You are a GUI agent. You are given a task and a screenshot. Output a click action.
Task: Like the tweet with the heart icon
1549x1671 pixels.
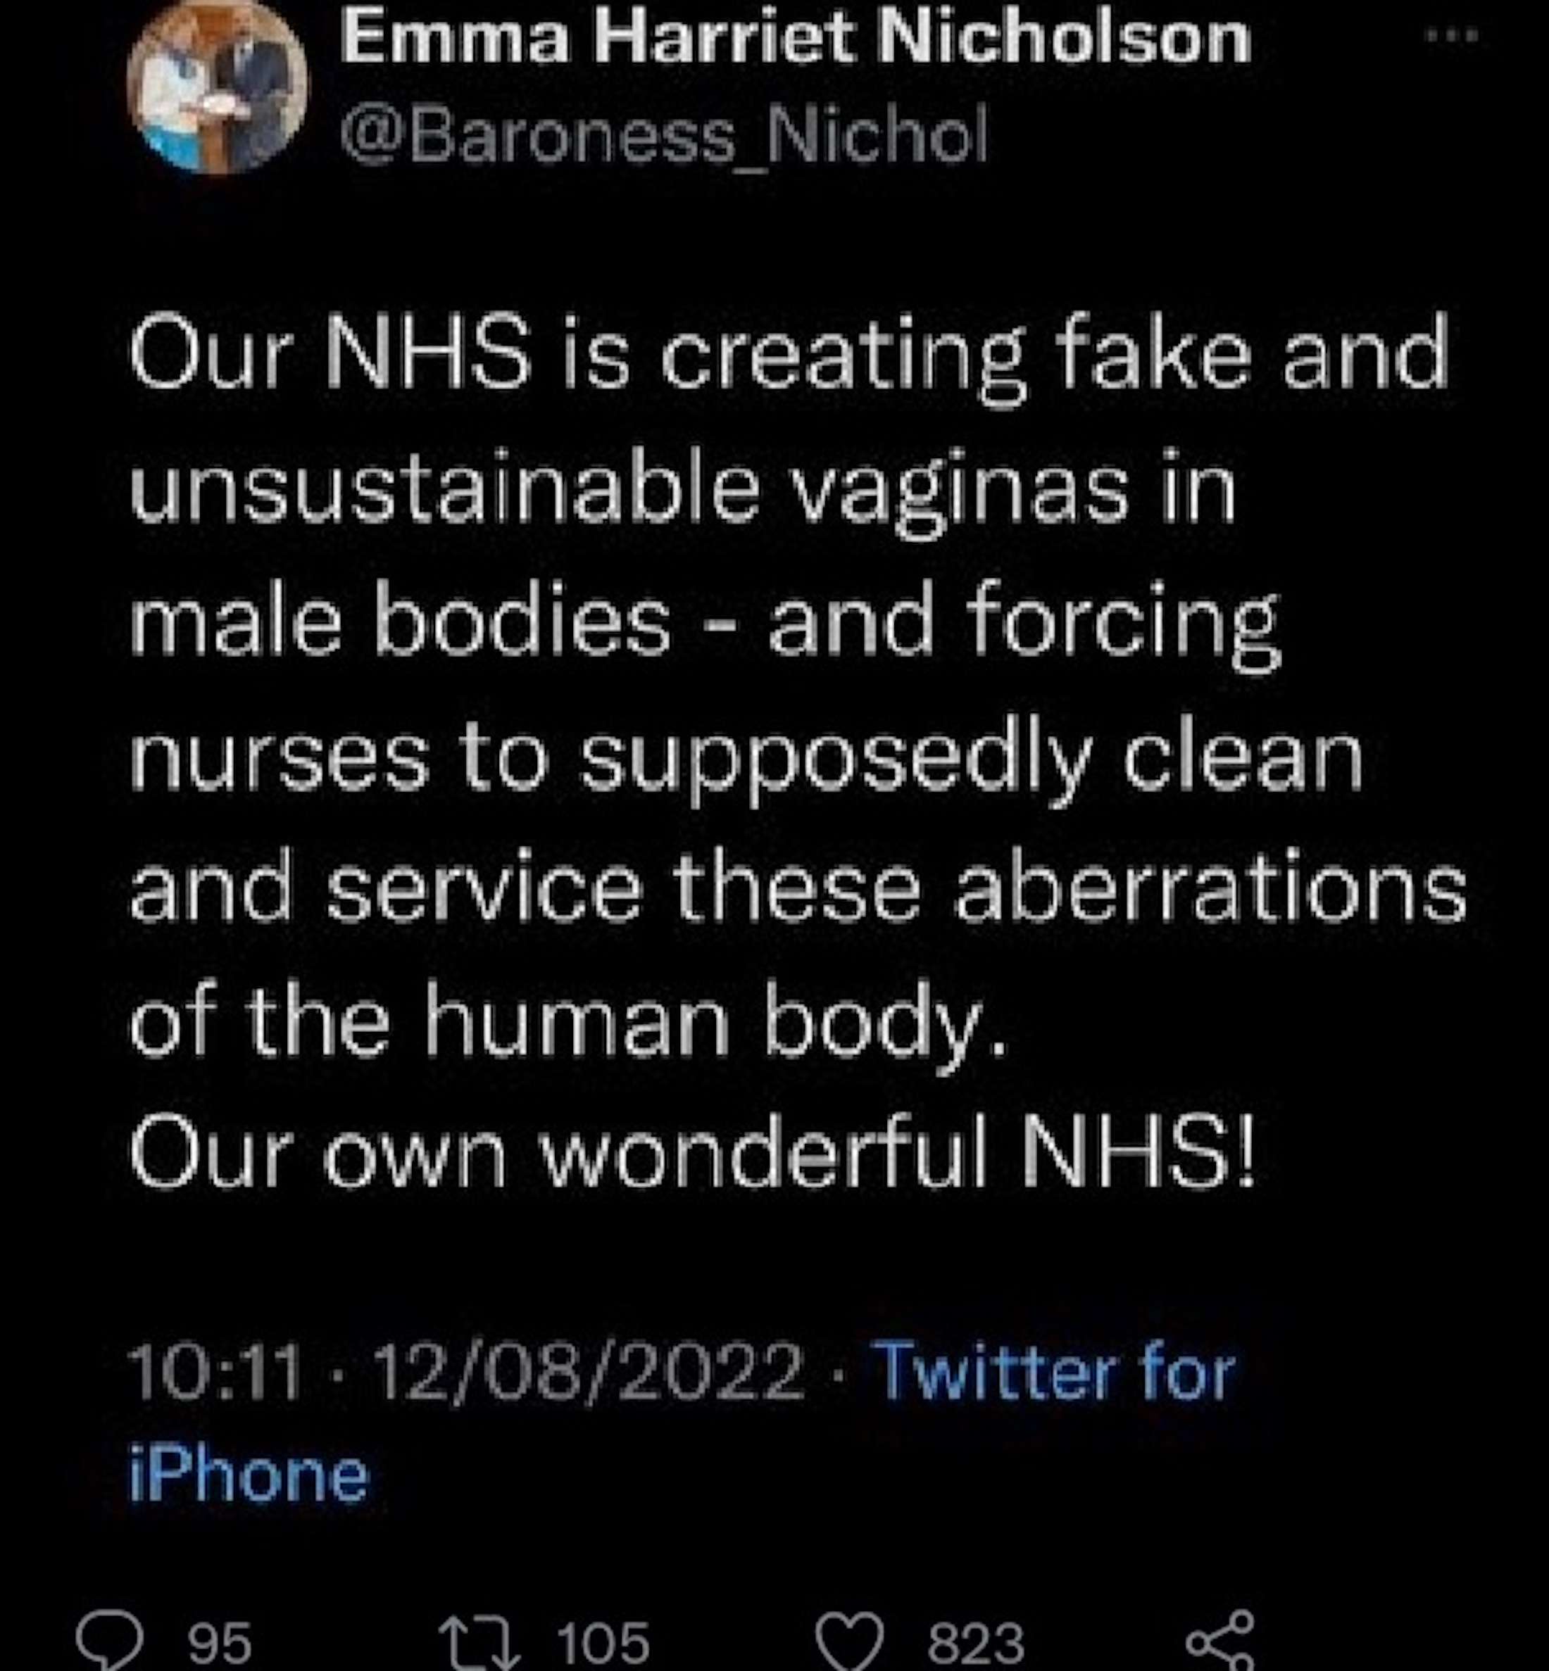pyautogui.click(x=850, y=1641)
